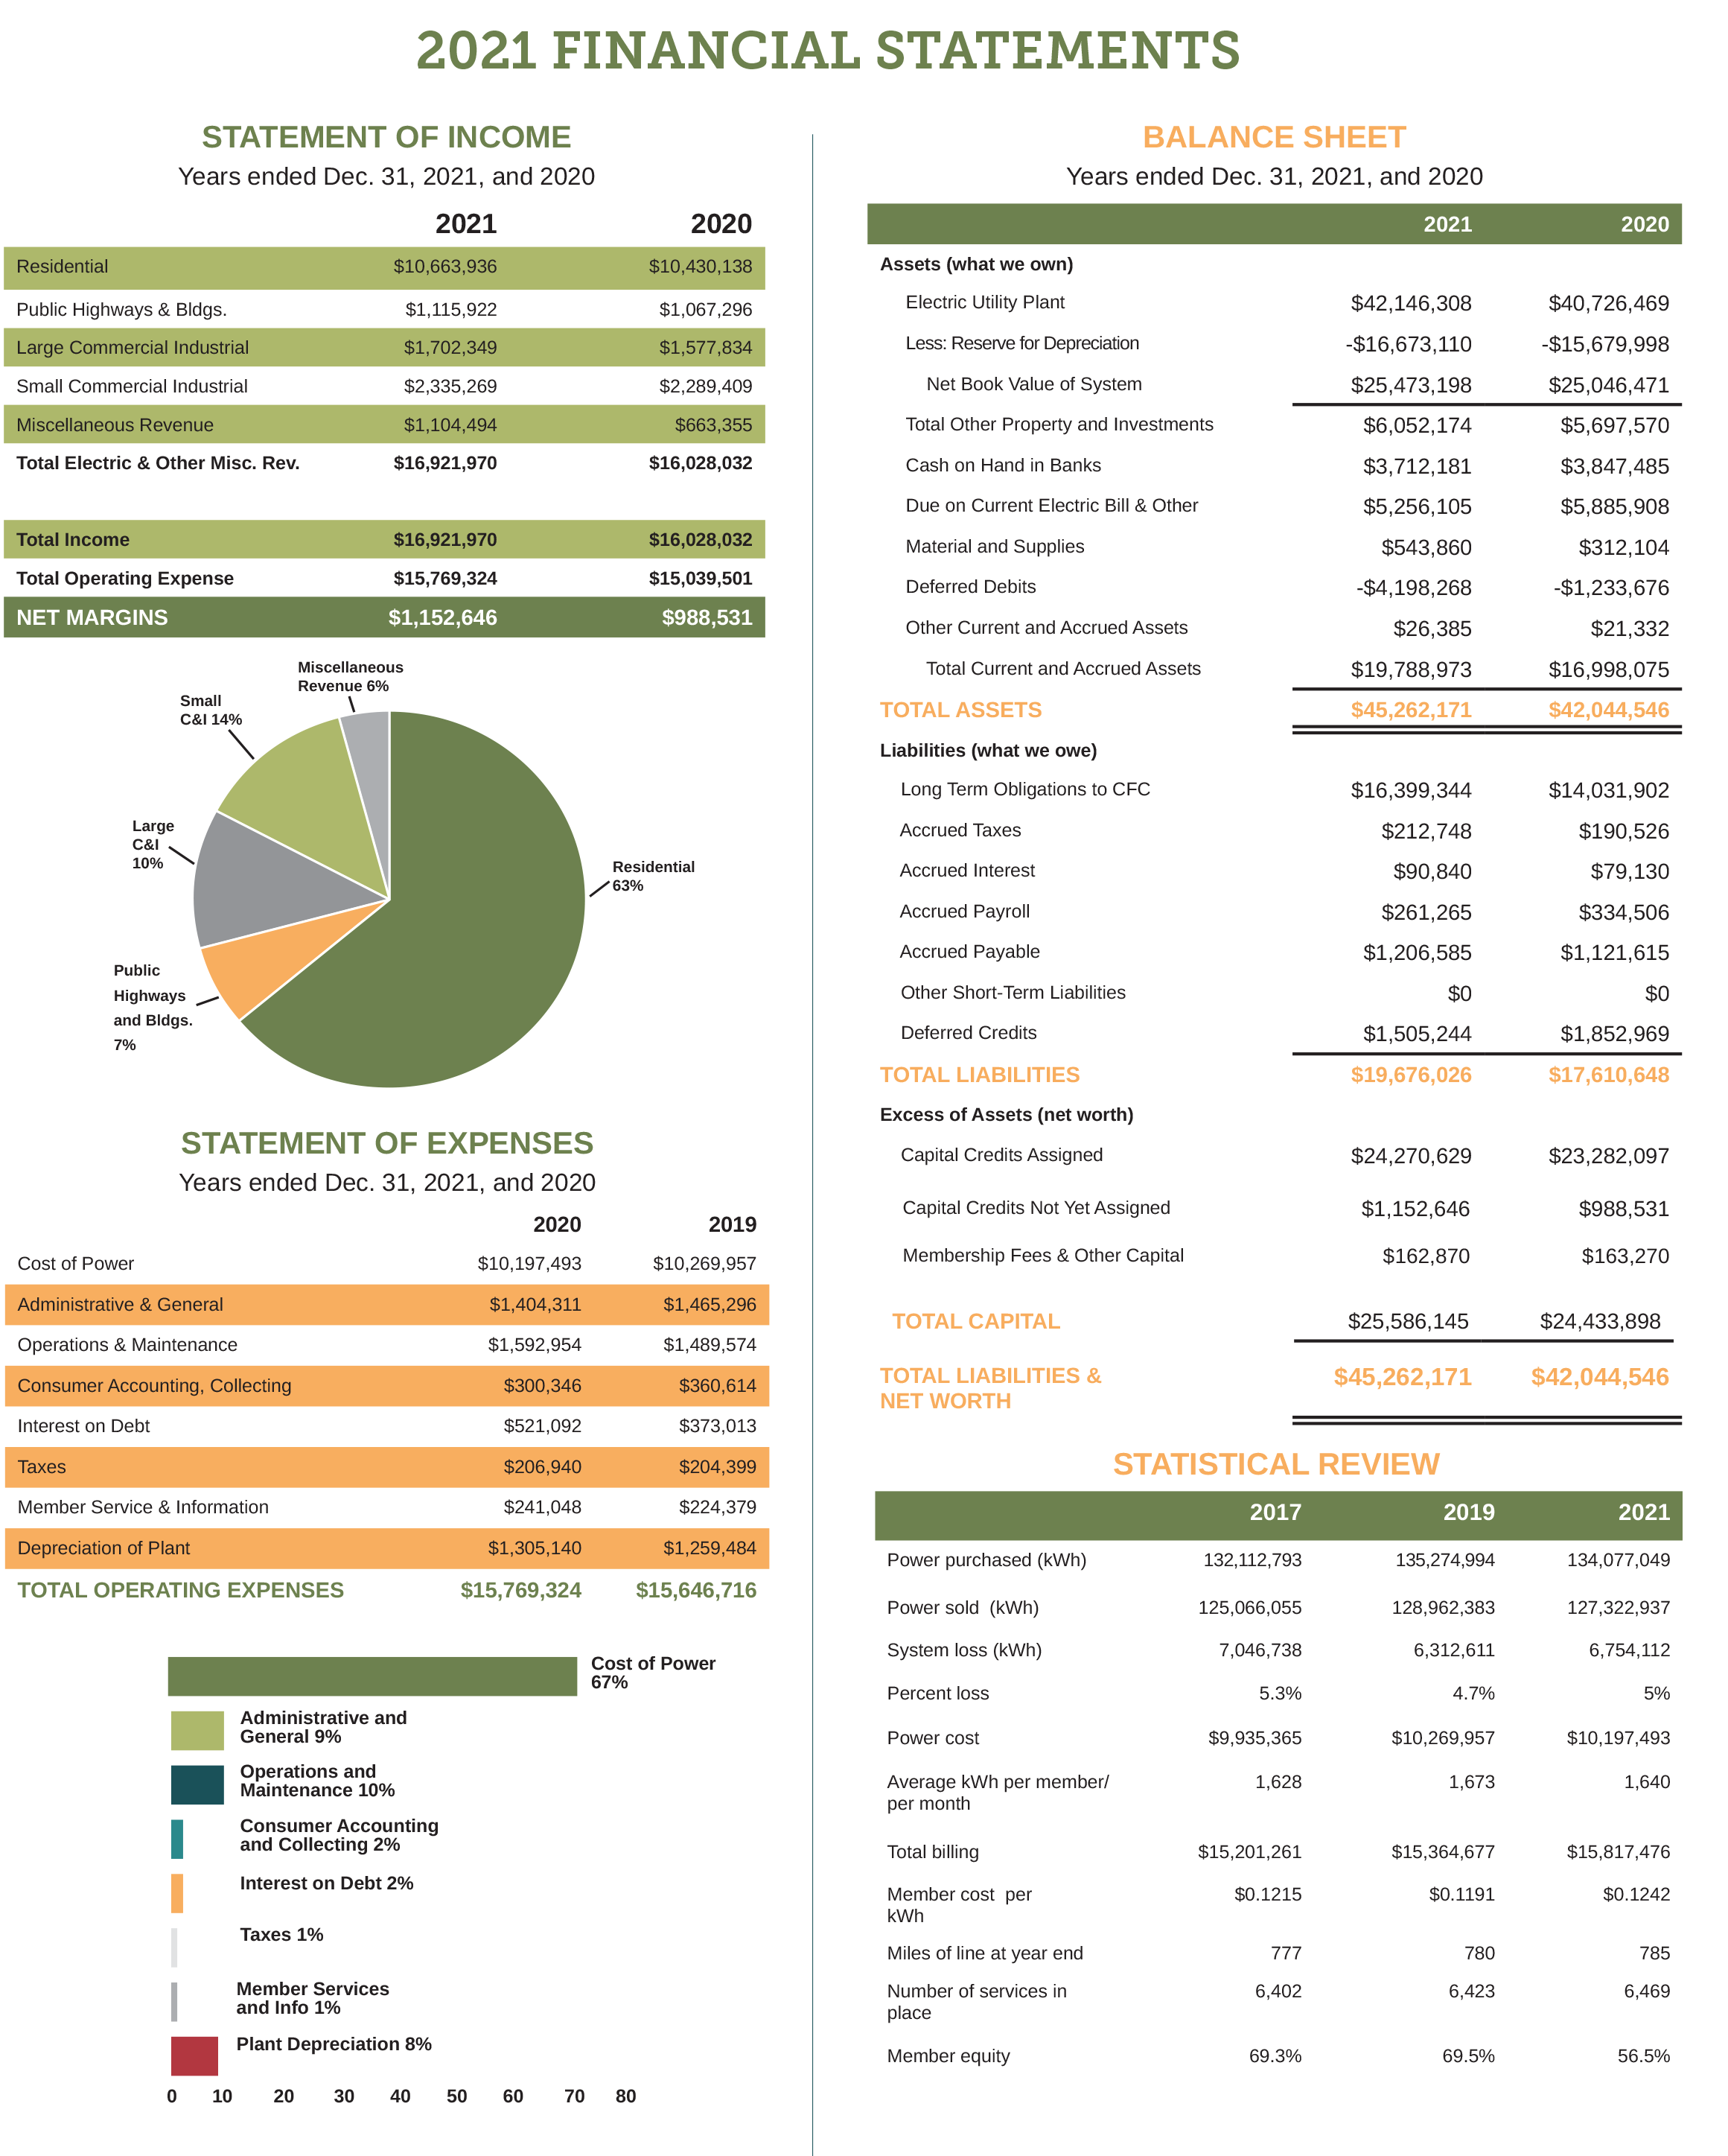Click the Depreciation of Plant row
The image size is (1728, 2156).
(386, 1548)
